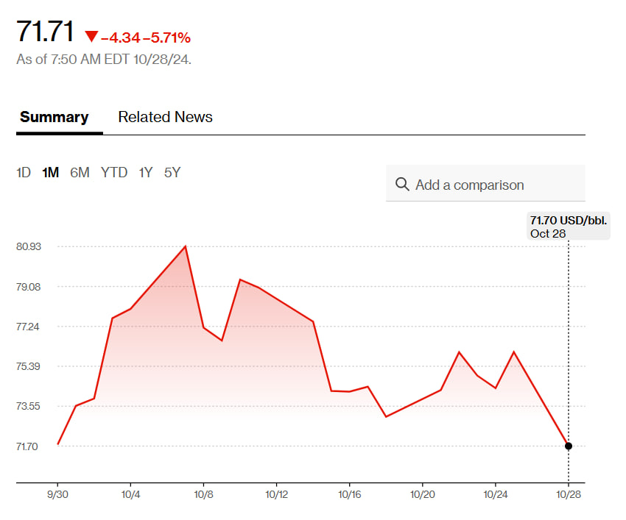This screenshot has height=520, width=626.
Task: Click the black Oct 28 data point
Action: 569,446
